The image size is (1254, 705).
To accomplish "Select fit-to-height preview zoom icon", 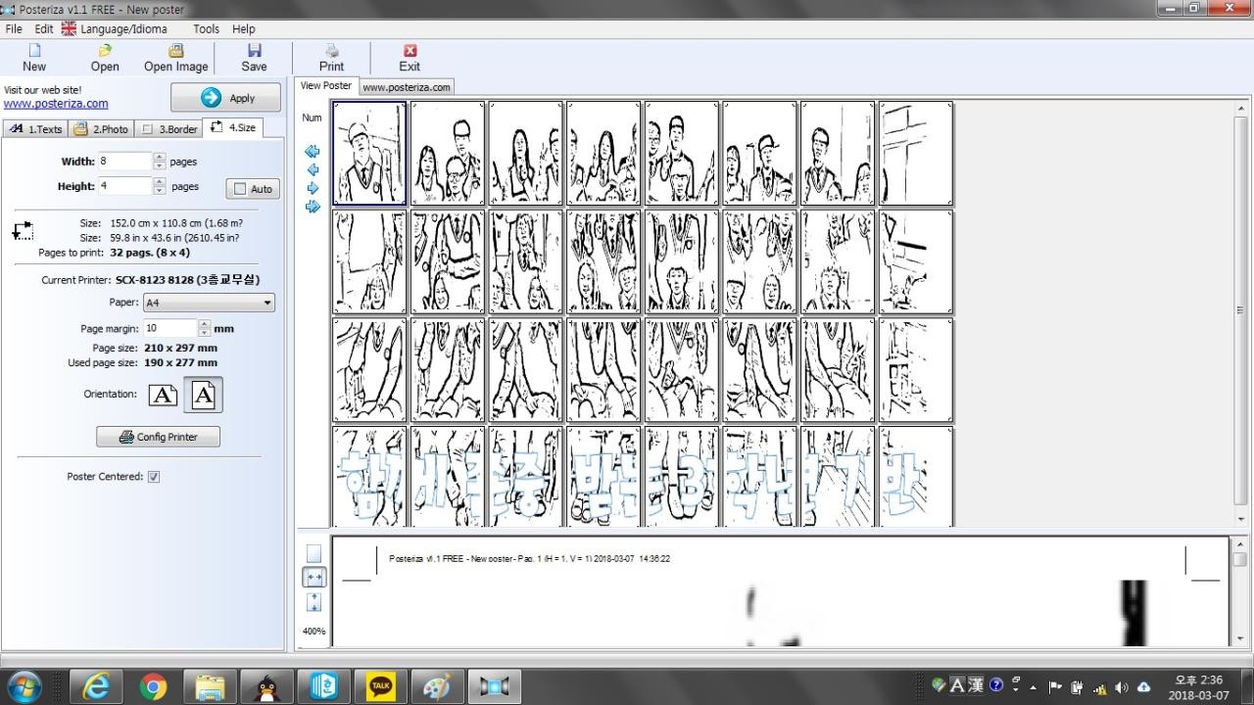I will click(313, 602).
